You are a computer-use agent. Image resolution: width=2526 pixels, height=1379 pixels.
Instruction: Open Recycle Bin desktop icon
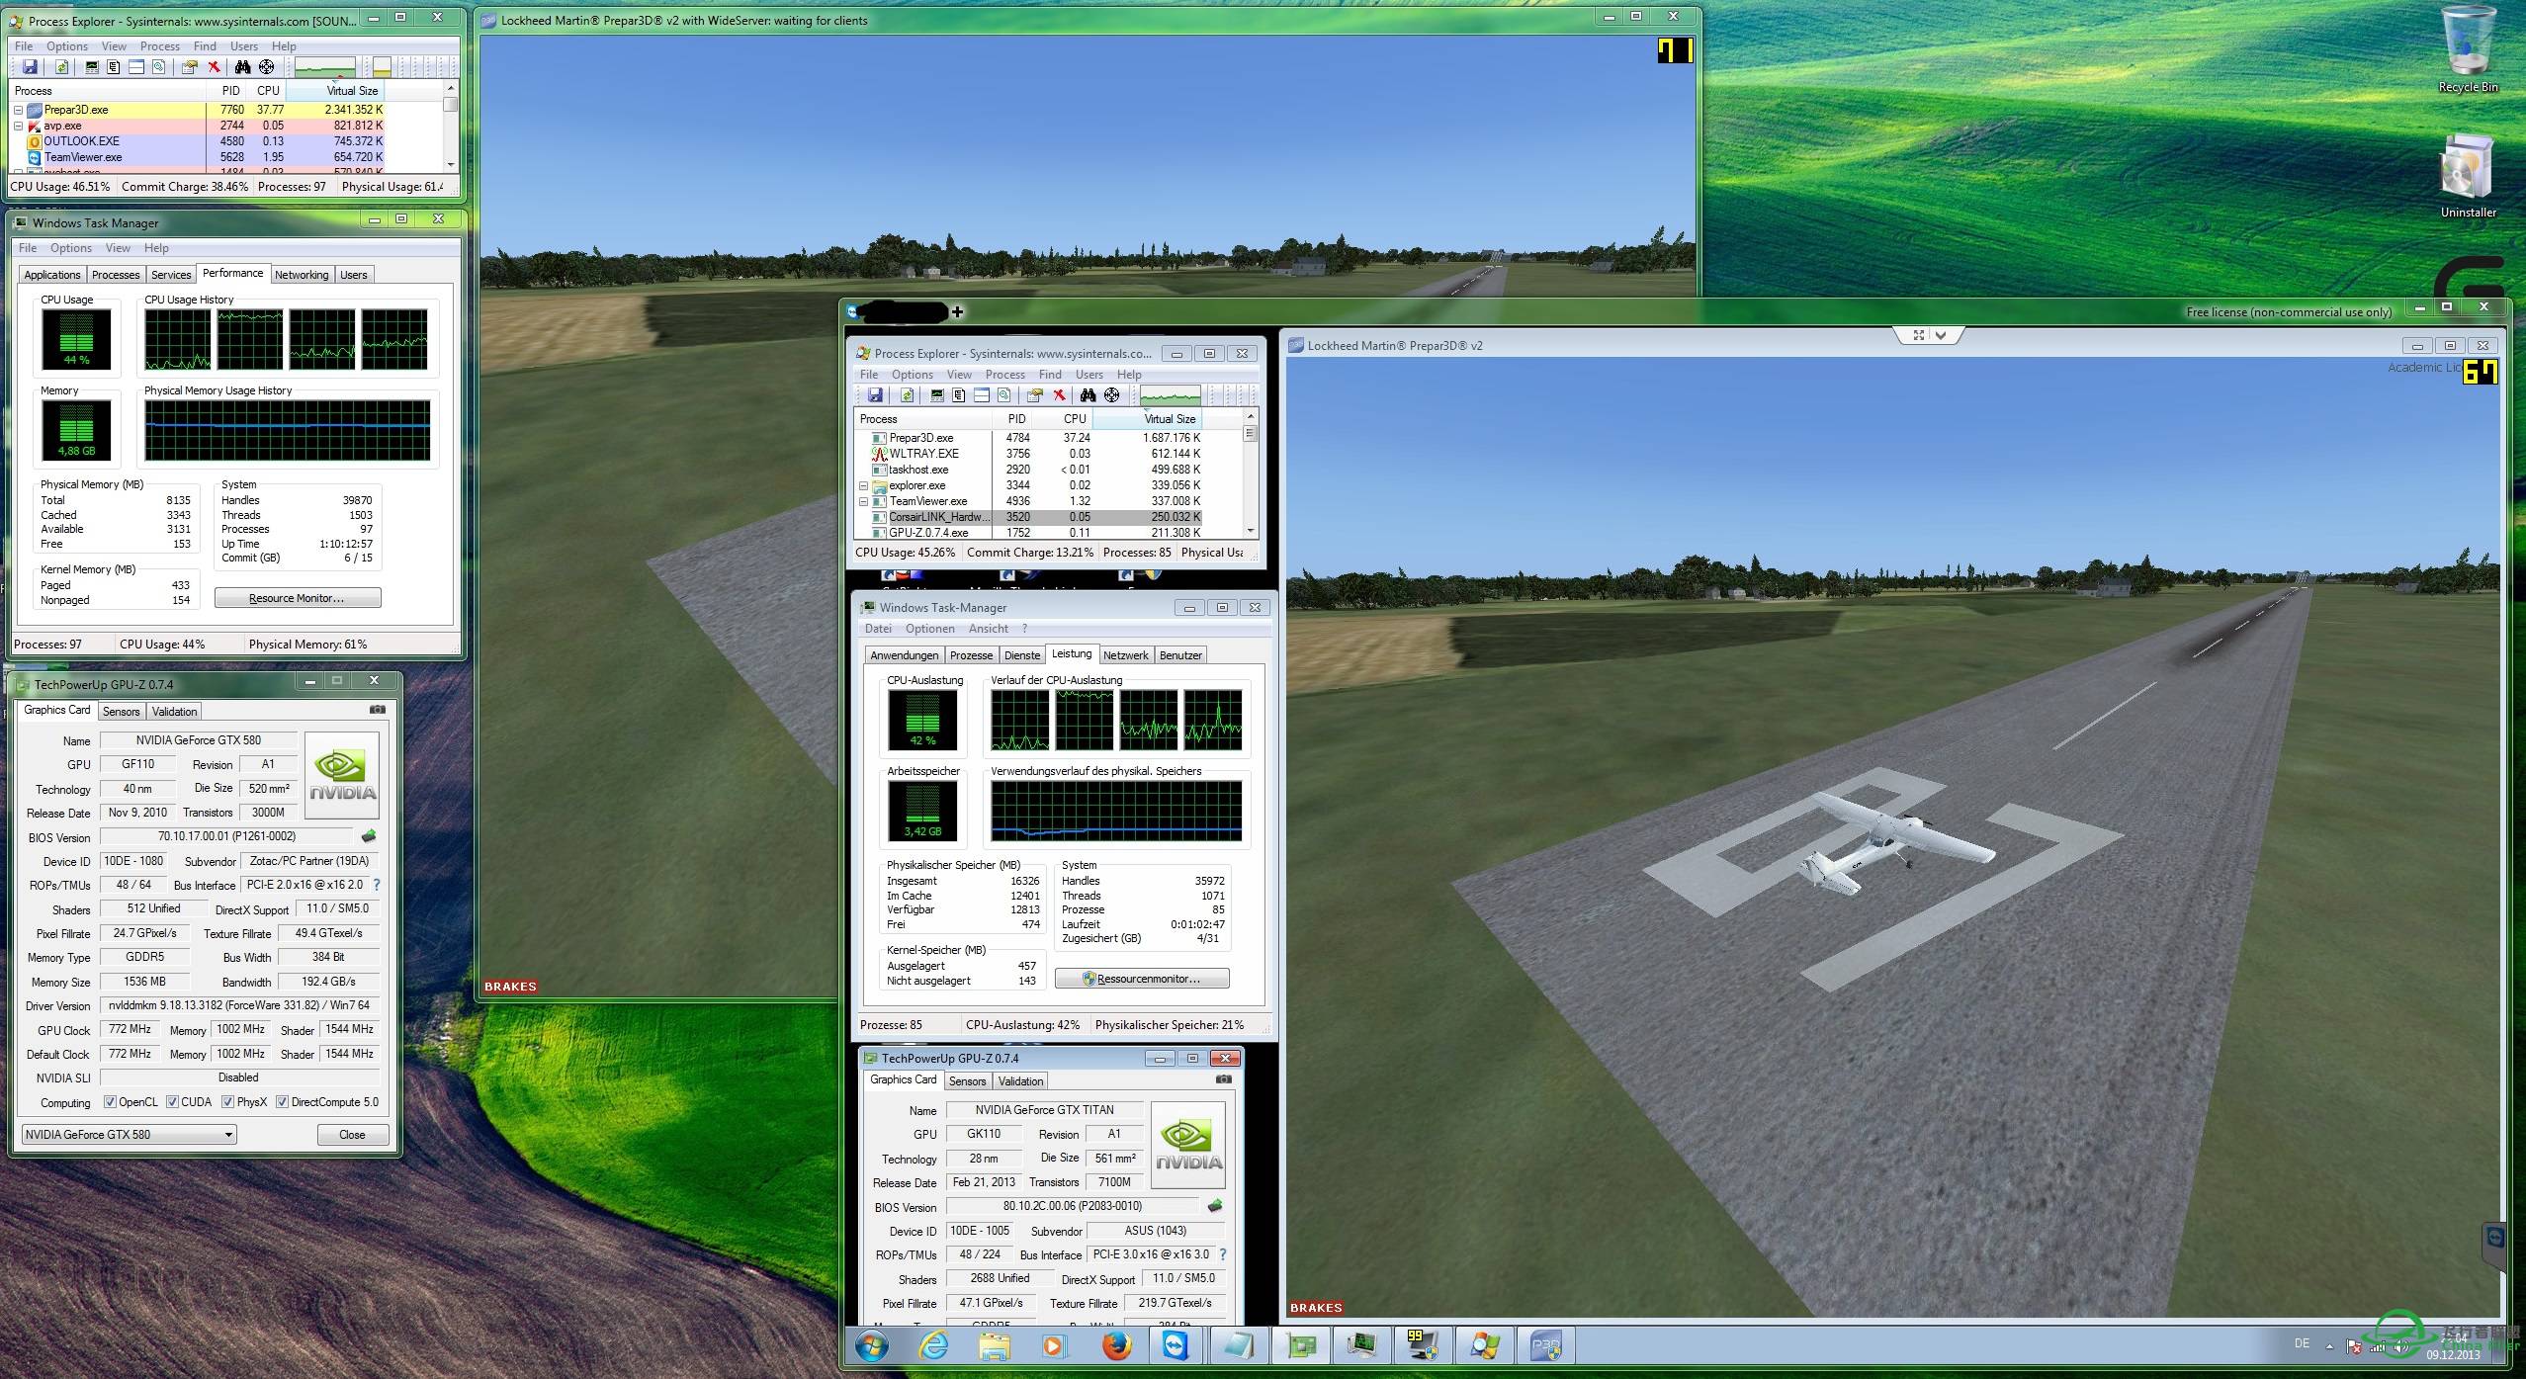point(2468,49)
